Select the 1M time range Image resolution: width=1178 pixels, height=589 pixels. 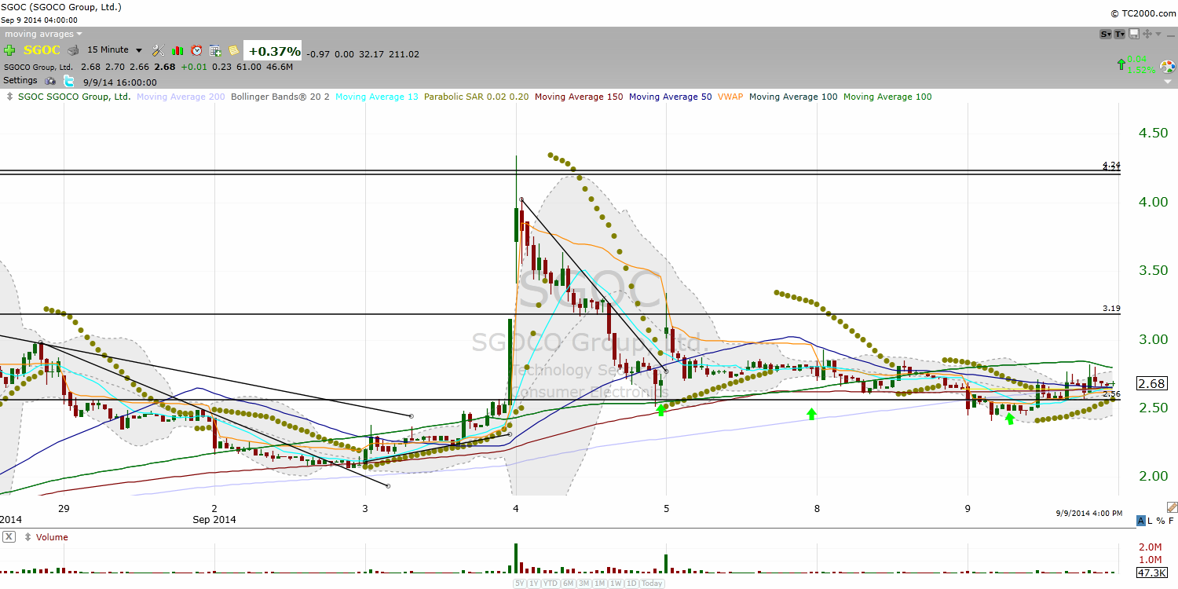pos(599,583)
